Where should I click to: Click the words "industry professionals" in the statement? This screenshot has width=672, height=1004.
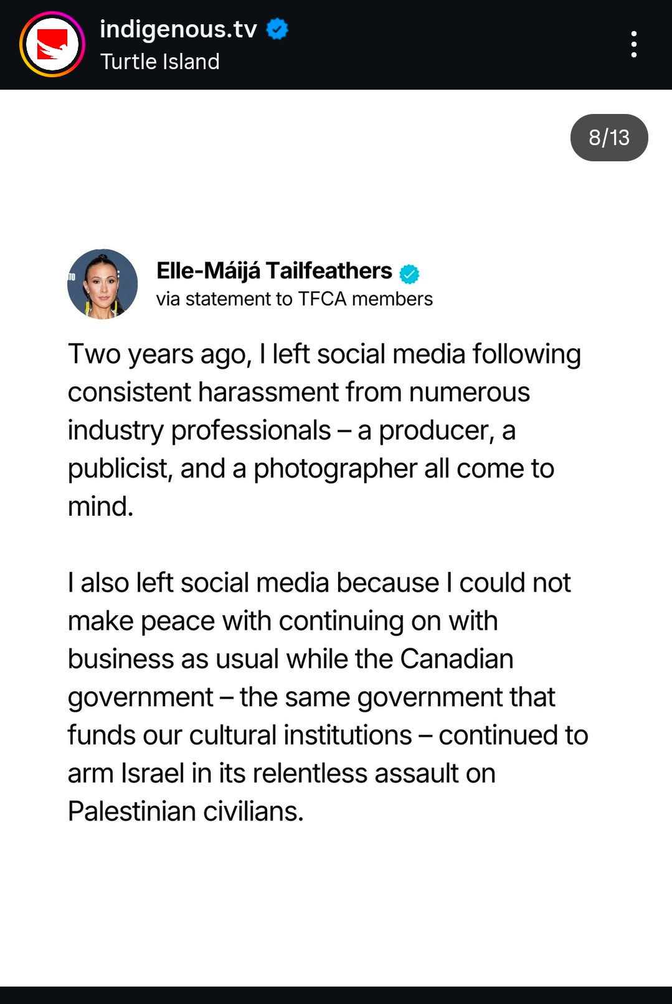(199, 430)
